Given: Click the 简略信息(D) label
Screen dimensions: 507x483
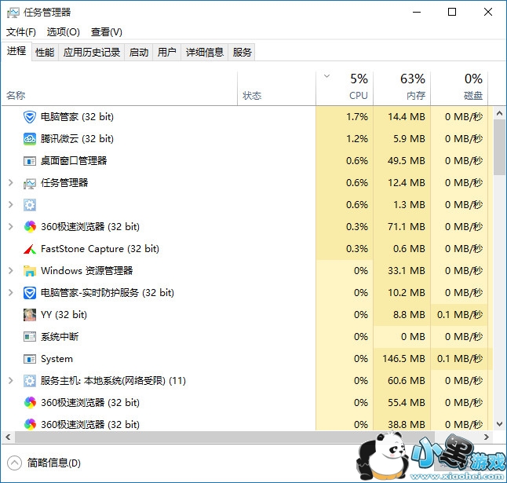Looking at the screenshot, I should [54, 463].
